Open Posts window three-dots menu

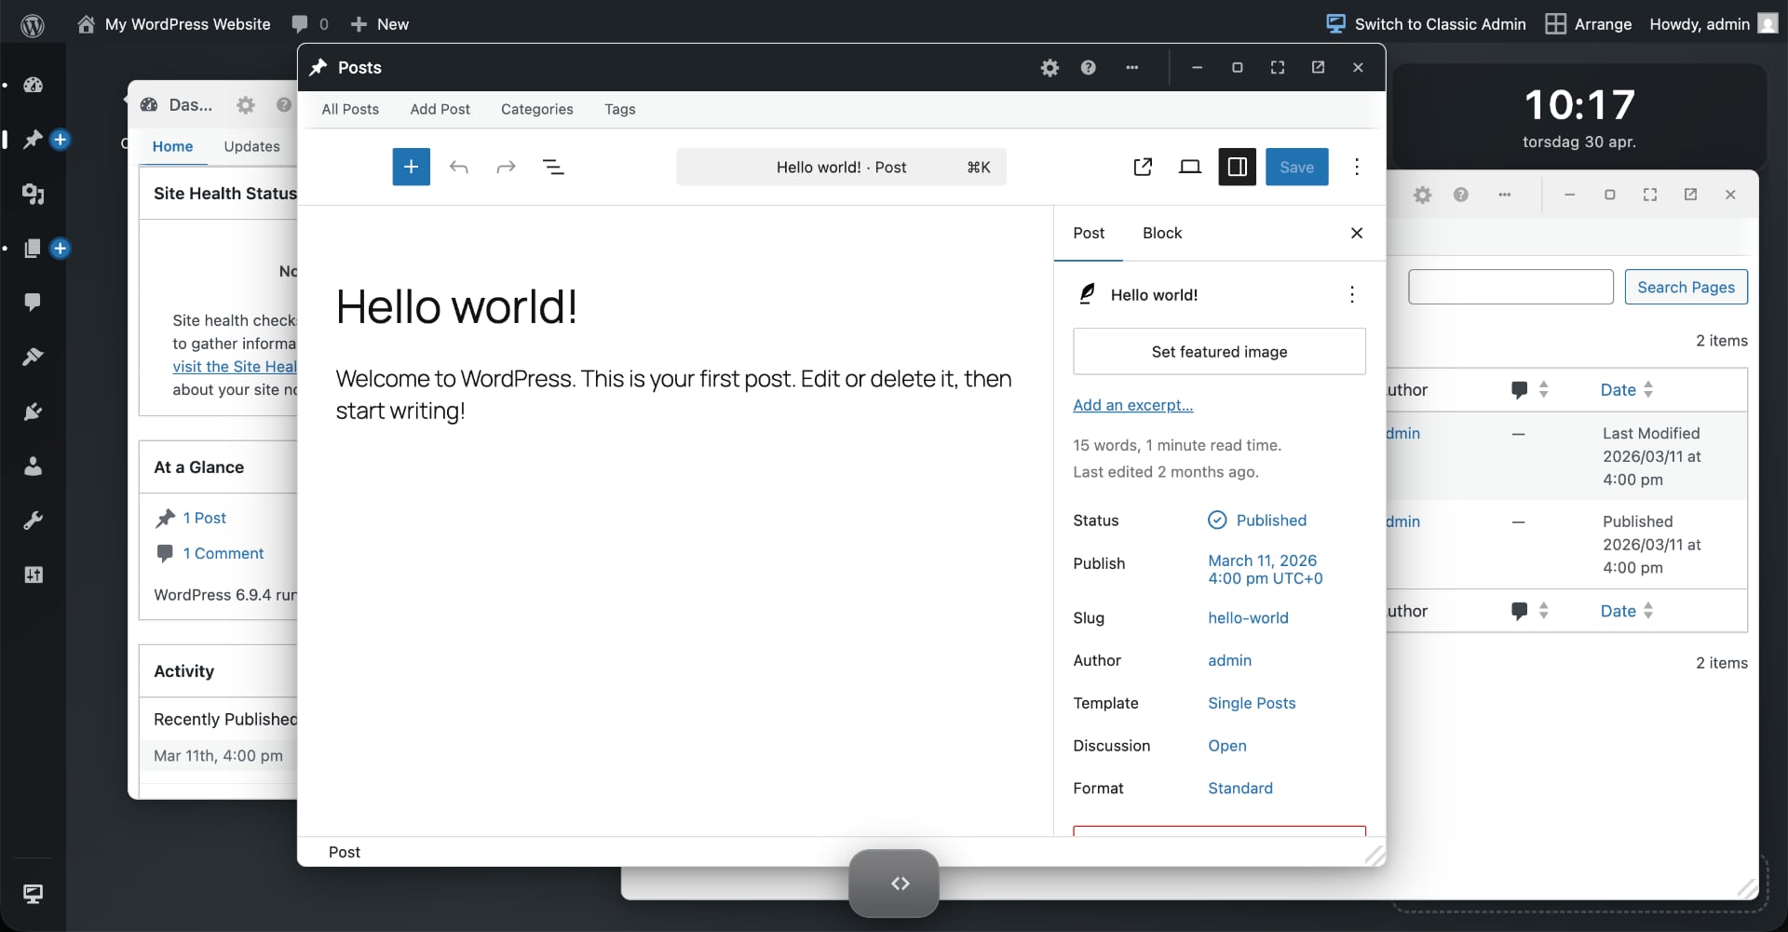[x=1131, y=67]
